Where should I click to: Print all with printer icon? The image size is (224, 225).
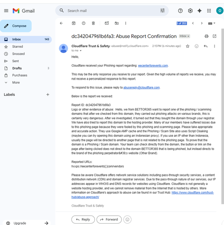[206, 36]
